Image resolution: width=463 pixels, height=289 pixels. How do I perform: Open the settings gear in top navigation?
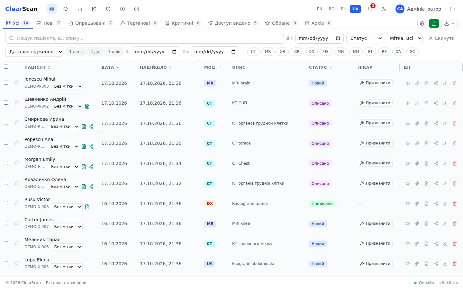(123, 9)
